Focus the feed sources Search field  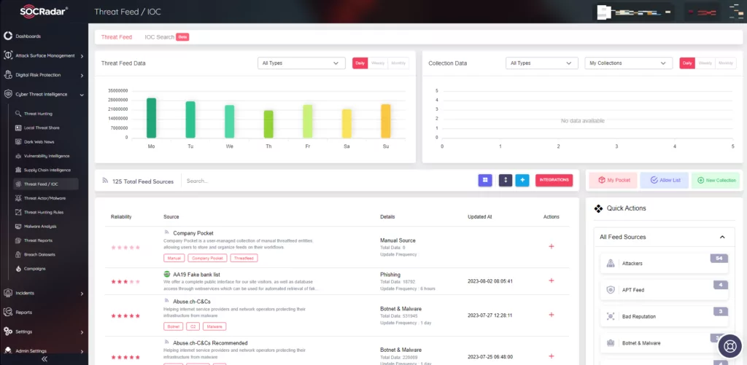pos(329,181)
